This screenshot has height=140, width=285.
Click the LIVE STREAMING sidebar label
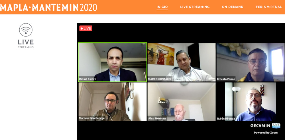(x=26, y=44)
